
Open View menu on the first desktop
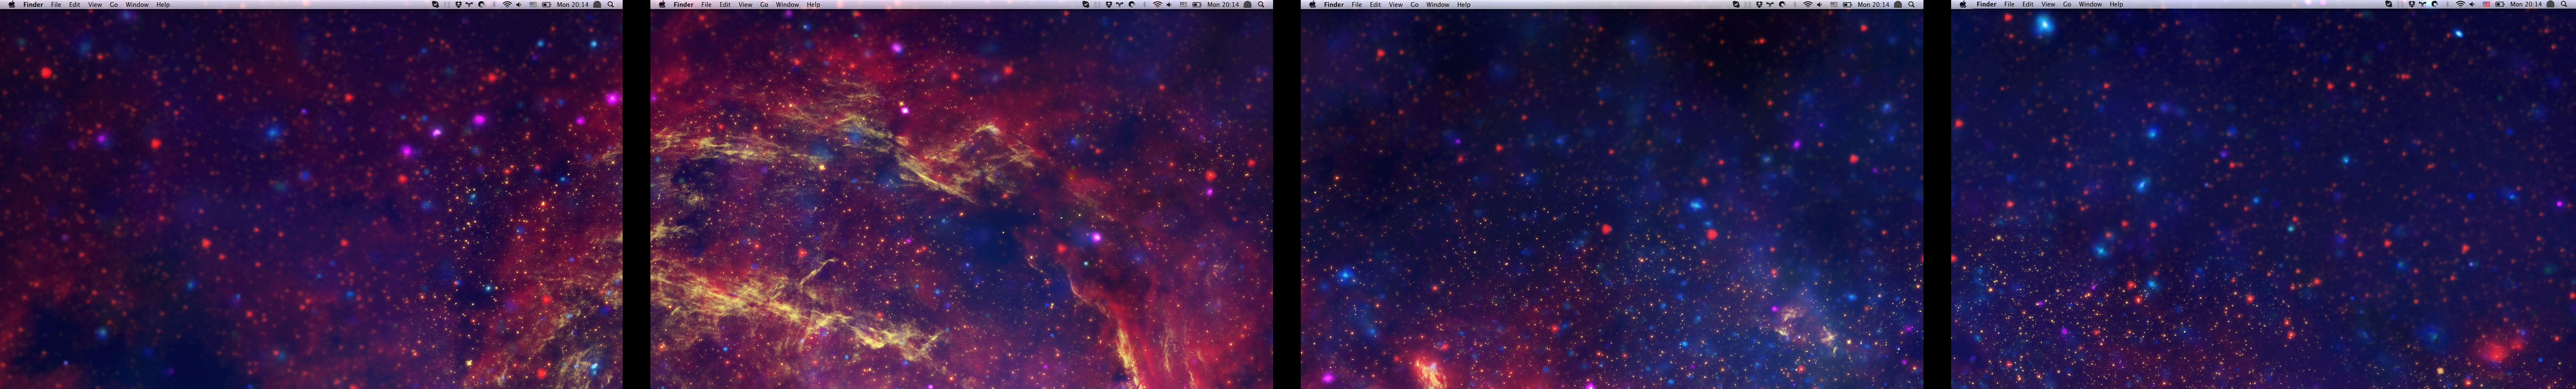95,5
